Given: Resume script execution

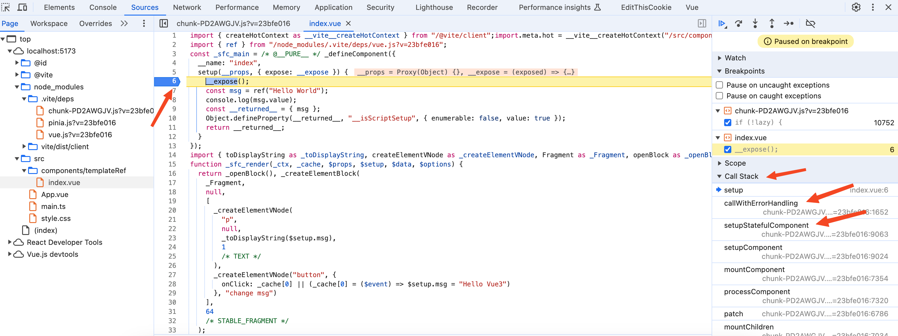Looking at the screenshot, I should (x=722, y=23).
